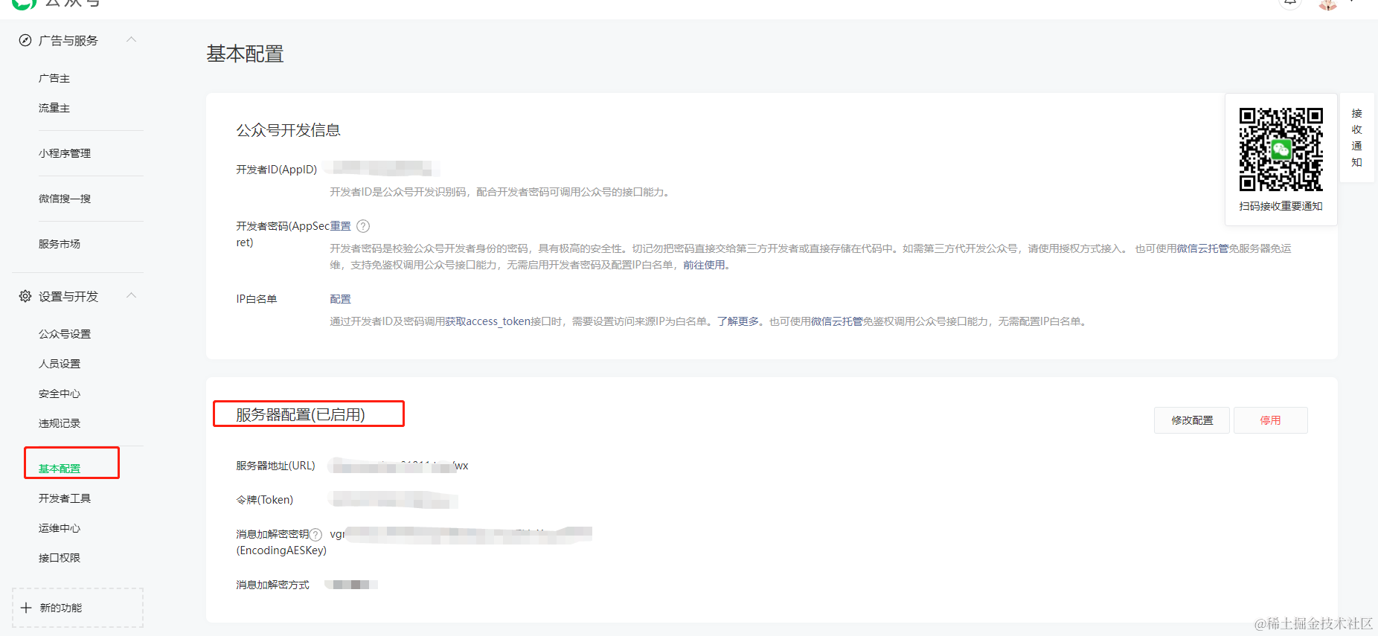Click the (EncodingAESKey) label
Screen dimensions: 1378x636
(281, 550)
